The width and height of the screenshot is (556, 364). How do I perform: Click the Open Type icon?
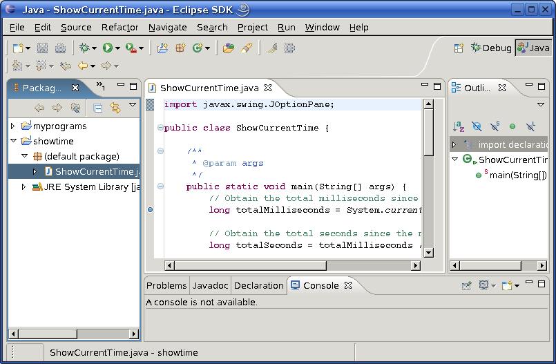[x=229, y=48]
